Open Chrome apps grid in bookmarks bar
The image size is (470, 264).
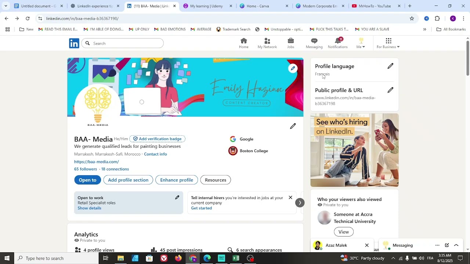tap(7, 29)
